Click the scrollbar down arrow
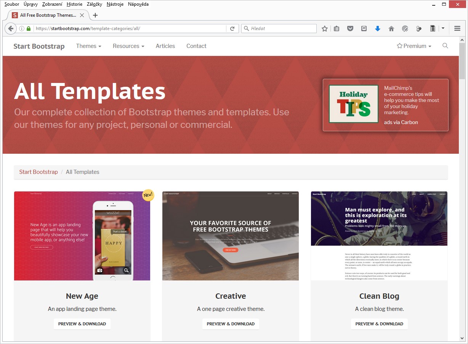 pos(462,338)
